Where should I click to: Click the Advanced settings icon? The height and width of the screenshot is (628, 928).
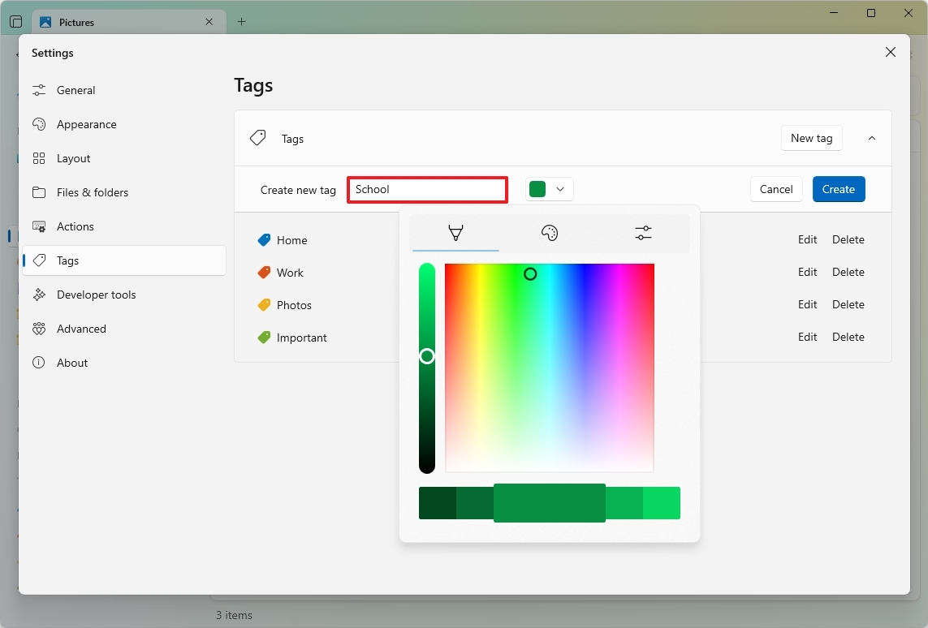pos(40,329)
